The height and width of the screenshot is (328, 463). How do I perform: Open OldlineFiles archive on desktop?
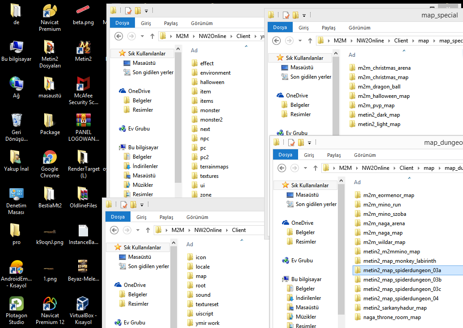tap(83, 198)
